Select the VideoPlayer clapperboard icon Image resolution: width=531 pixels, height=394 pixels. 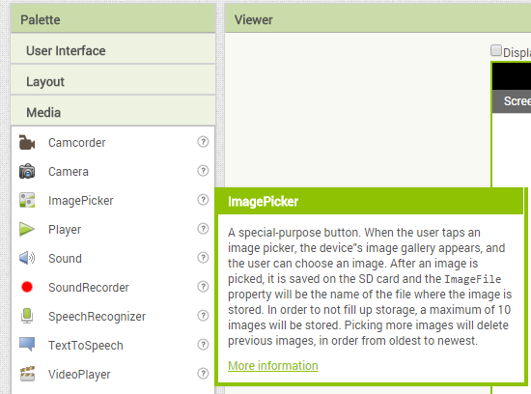click(x=27, y=374)
